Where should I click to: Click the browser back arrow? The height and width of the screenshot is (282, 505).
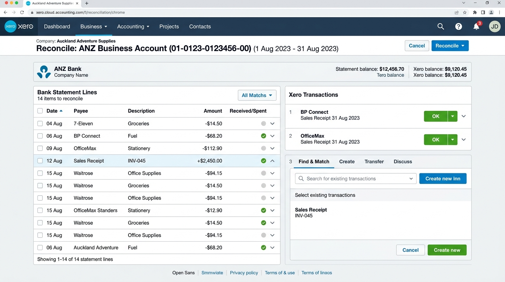pos(5,12)
